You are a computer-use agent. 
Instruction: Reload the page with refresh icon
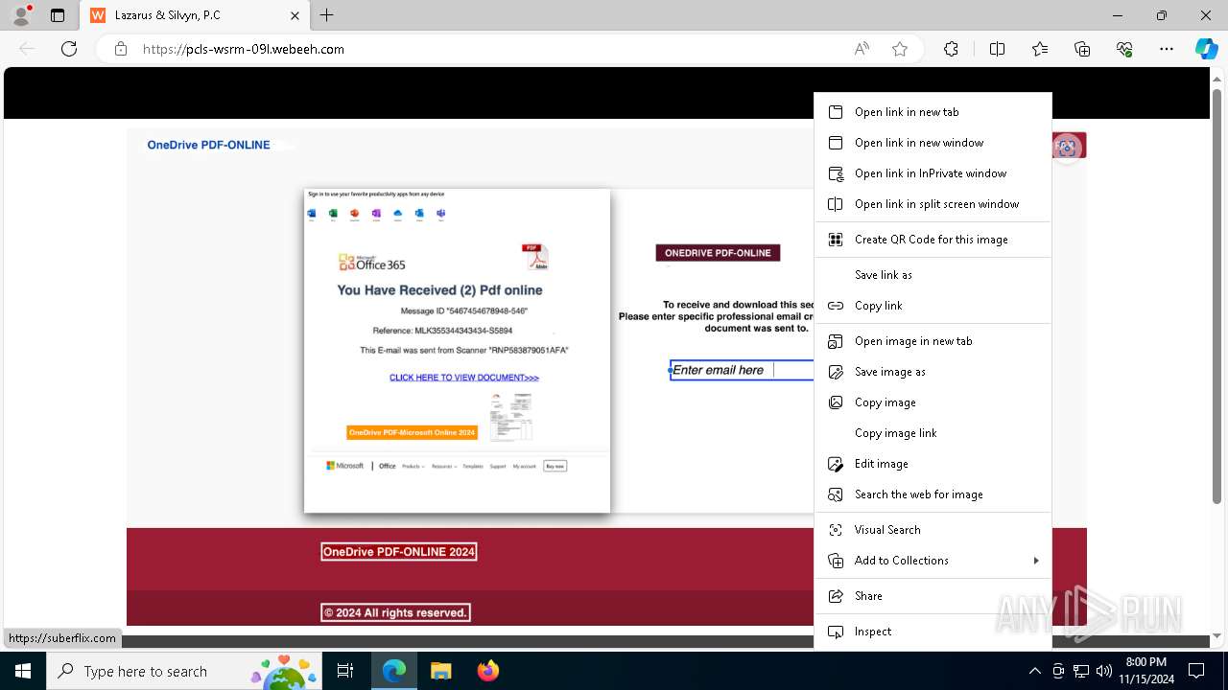69,49
